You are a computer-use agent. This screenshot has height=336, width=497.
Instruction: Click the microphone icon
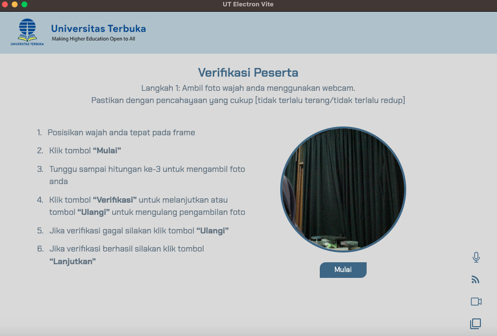click(476, 257)
